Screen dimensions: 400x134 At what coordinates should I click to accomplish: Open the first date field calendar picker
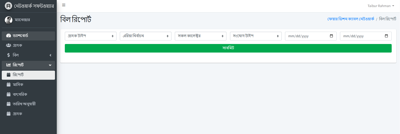pos(331,36)
